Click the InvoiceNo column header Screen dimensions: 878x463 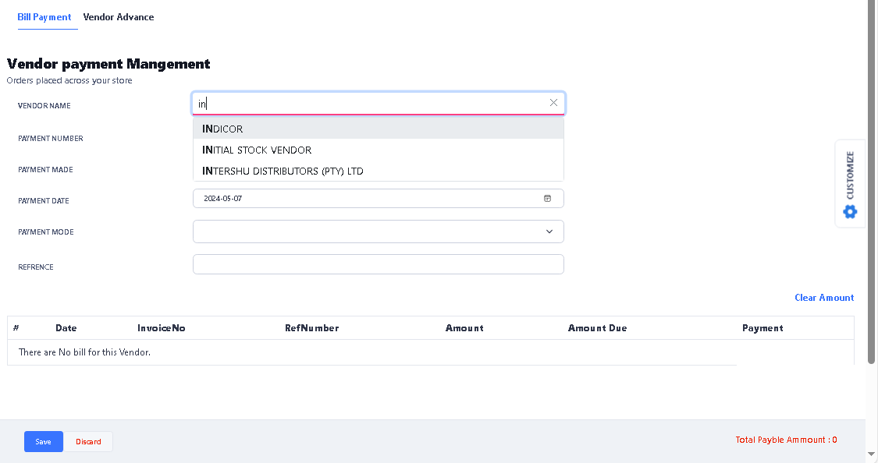(x=162, y=328)
